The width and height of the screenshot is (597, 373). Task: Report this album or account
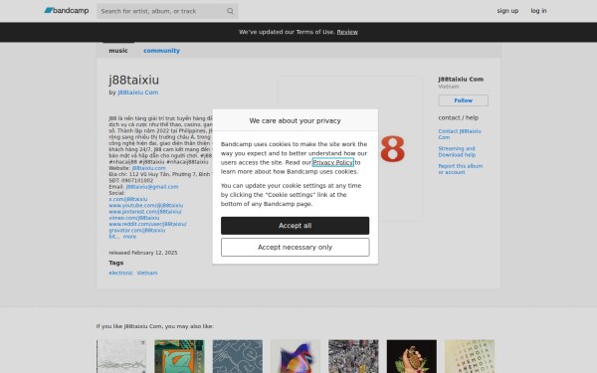pos(461,169)
